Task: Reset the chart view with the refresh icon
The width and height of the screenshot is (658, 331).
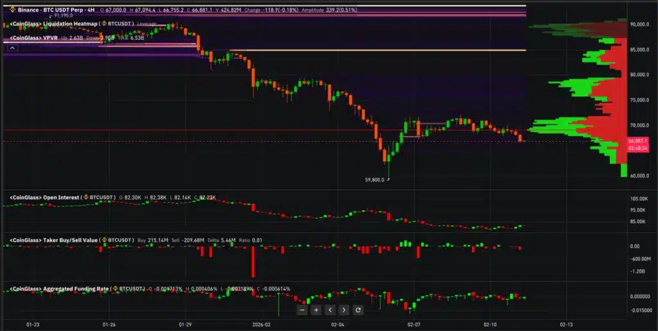Action: pos(358,310)
